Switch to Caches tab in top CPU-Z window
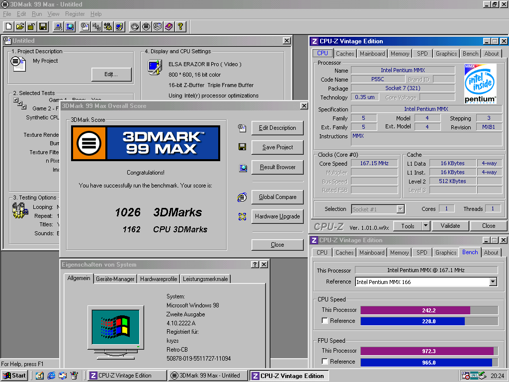 (x=345, y=54)
